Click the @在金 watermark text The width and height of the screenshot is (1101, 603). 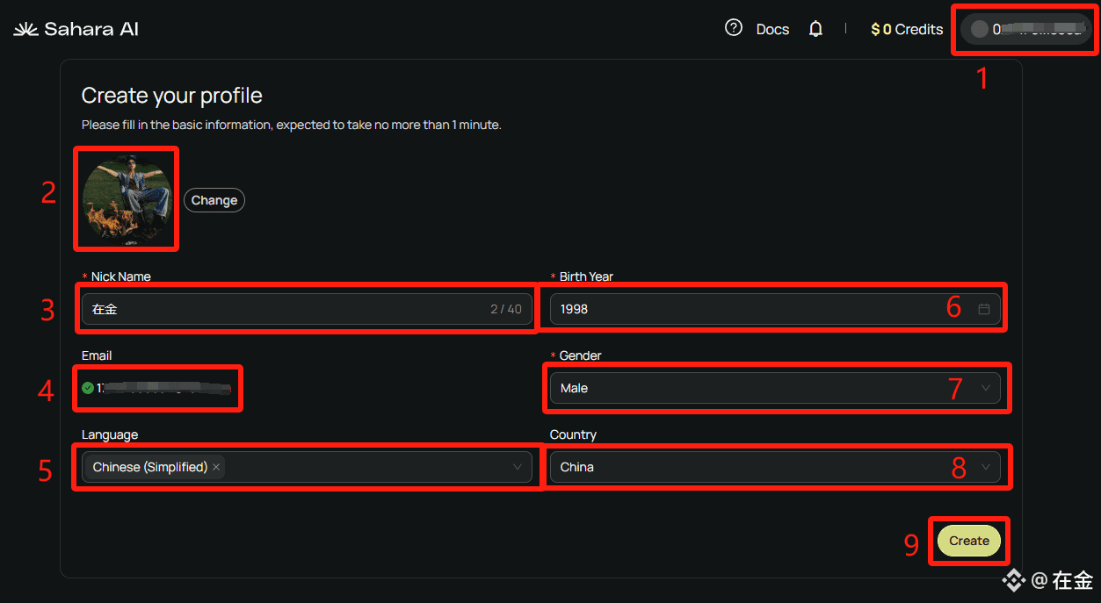[x=1062, y=580]
